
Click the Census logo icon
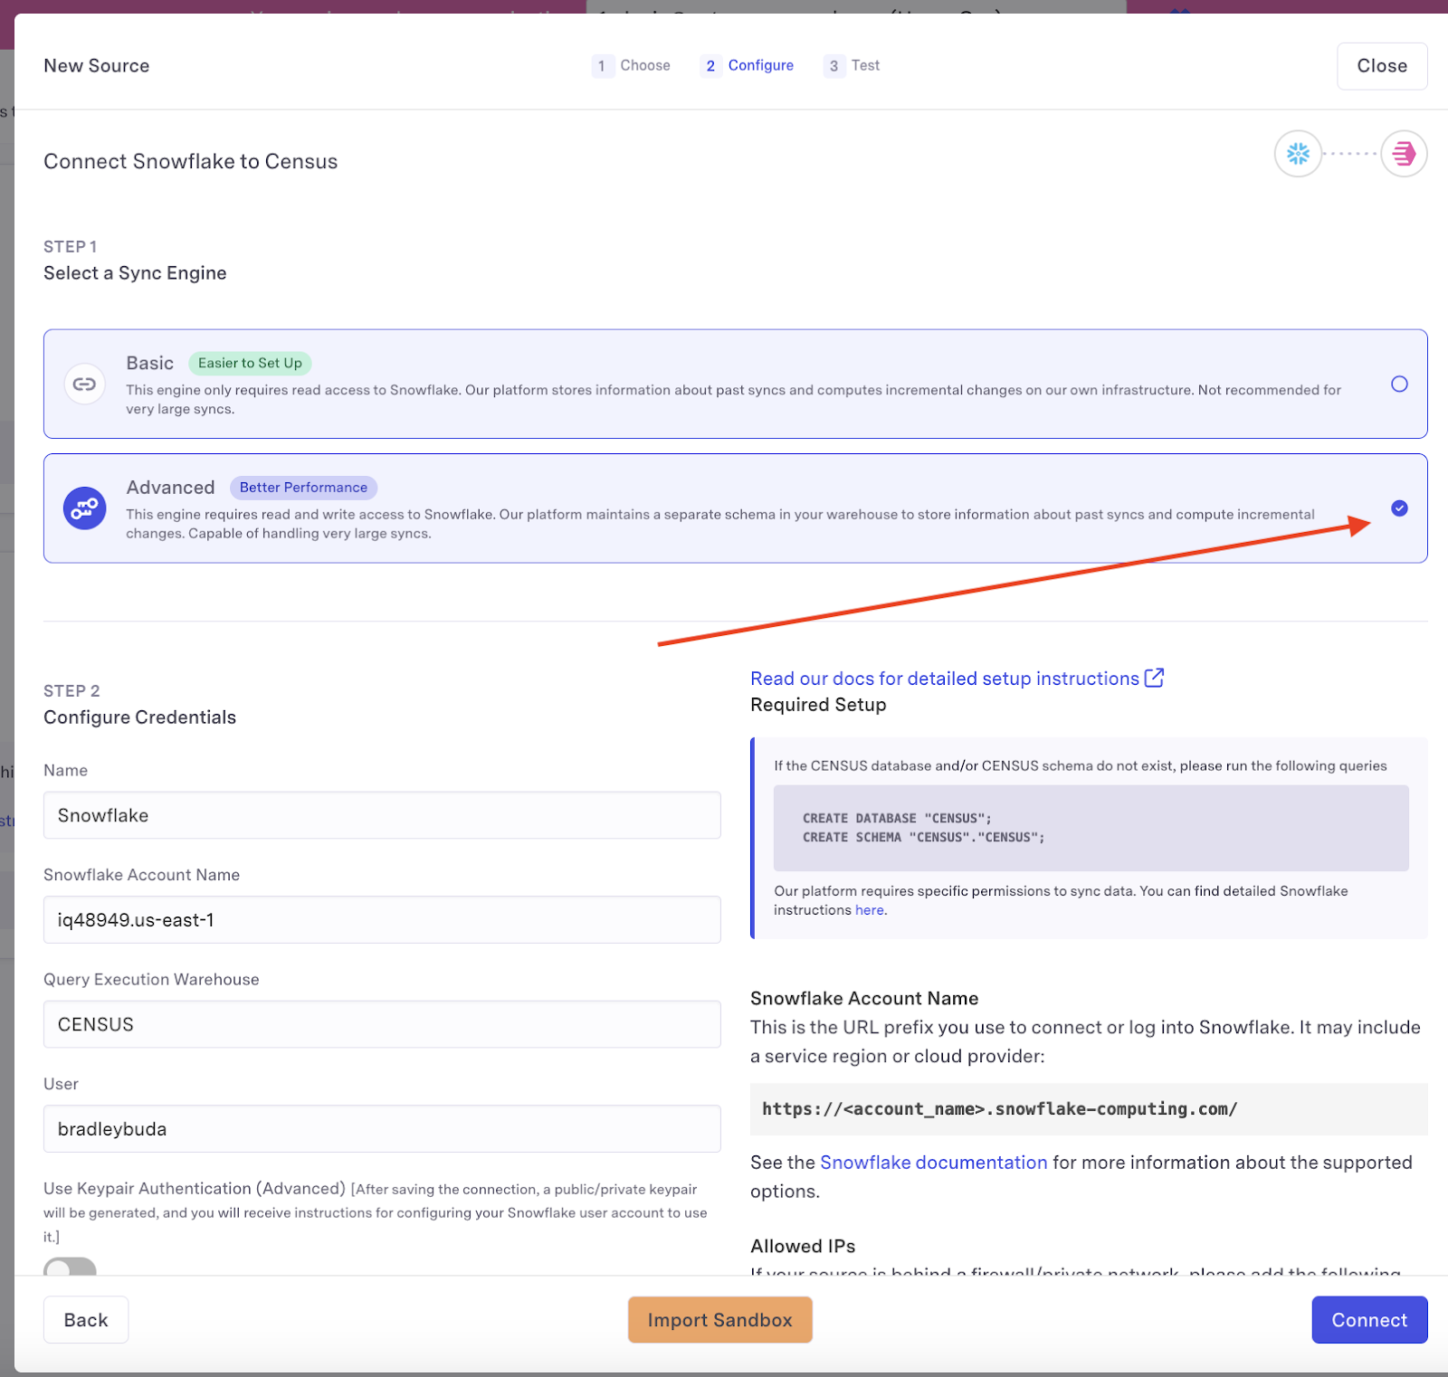click(1404, 154)
